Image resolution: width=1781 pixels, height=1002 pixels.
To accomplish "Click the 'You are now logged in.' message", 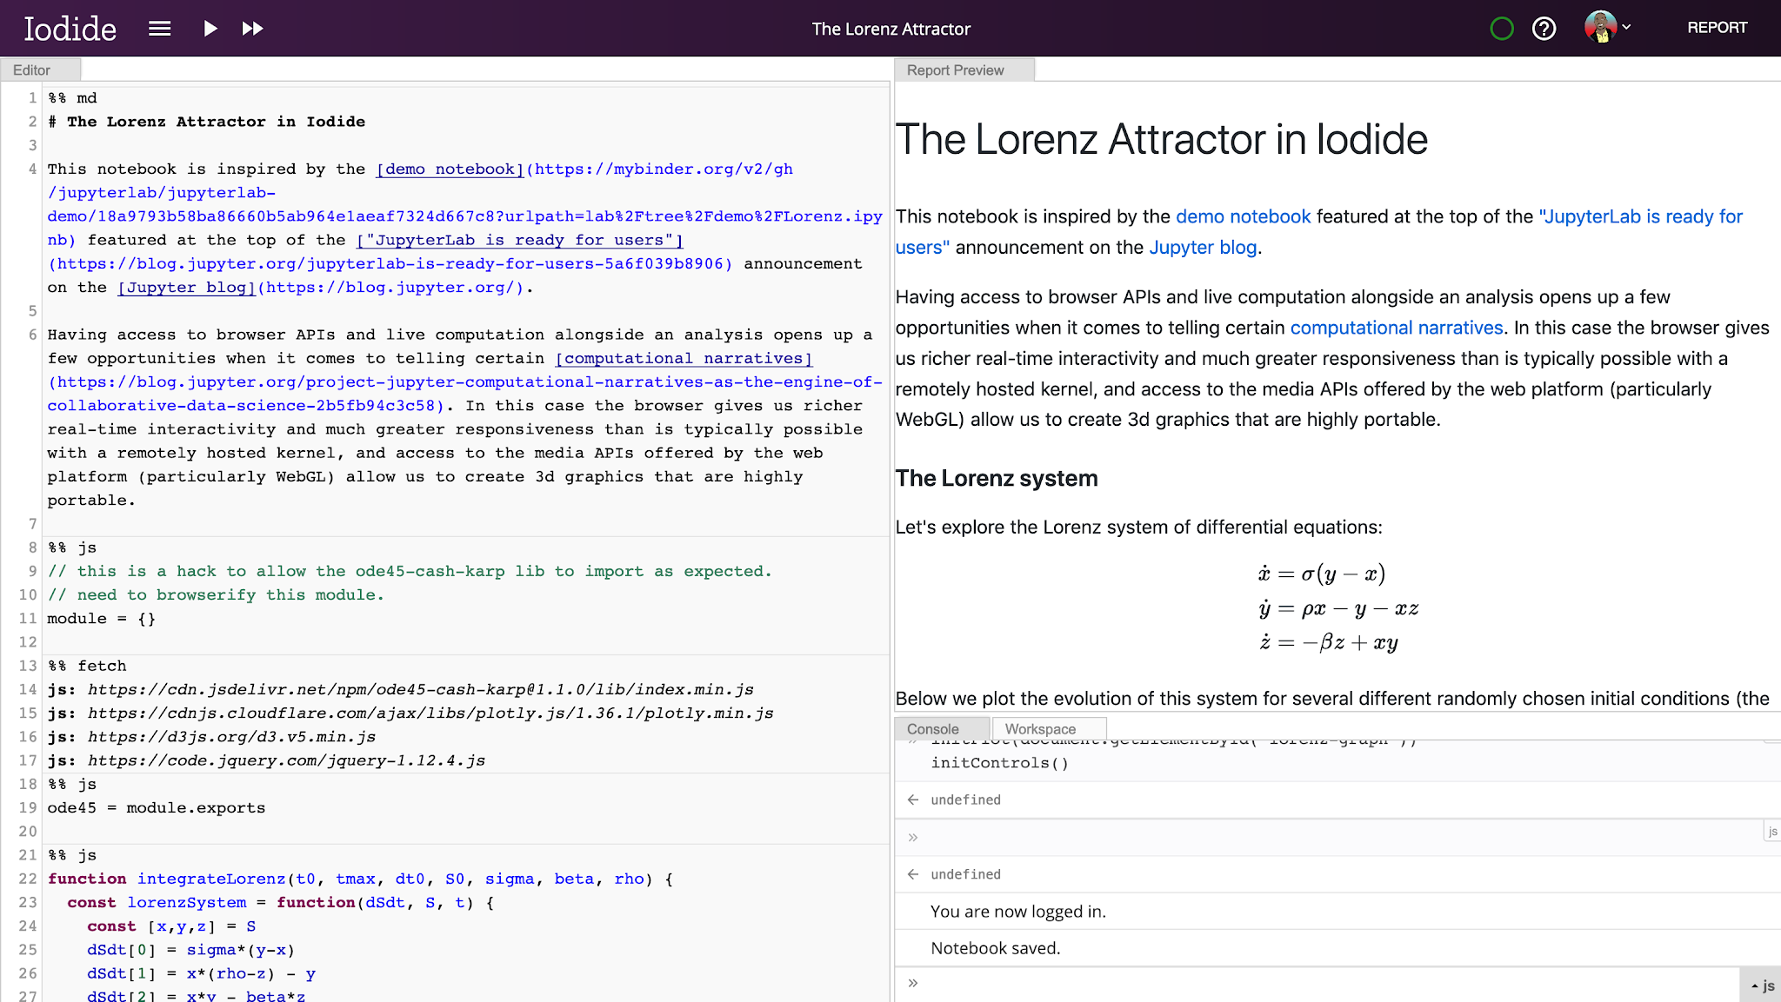I will (1018, 912).
